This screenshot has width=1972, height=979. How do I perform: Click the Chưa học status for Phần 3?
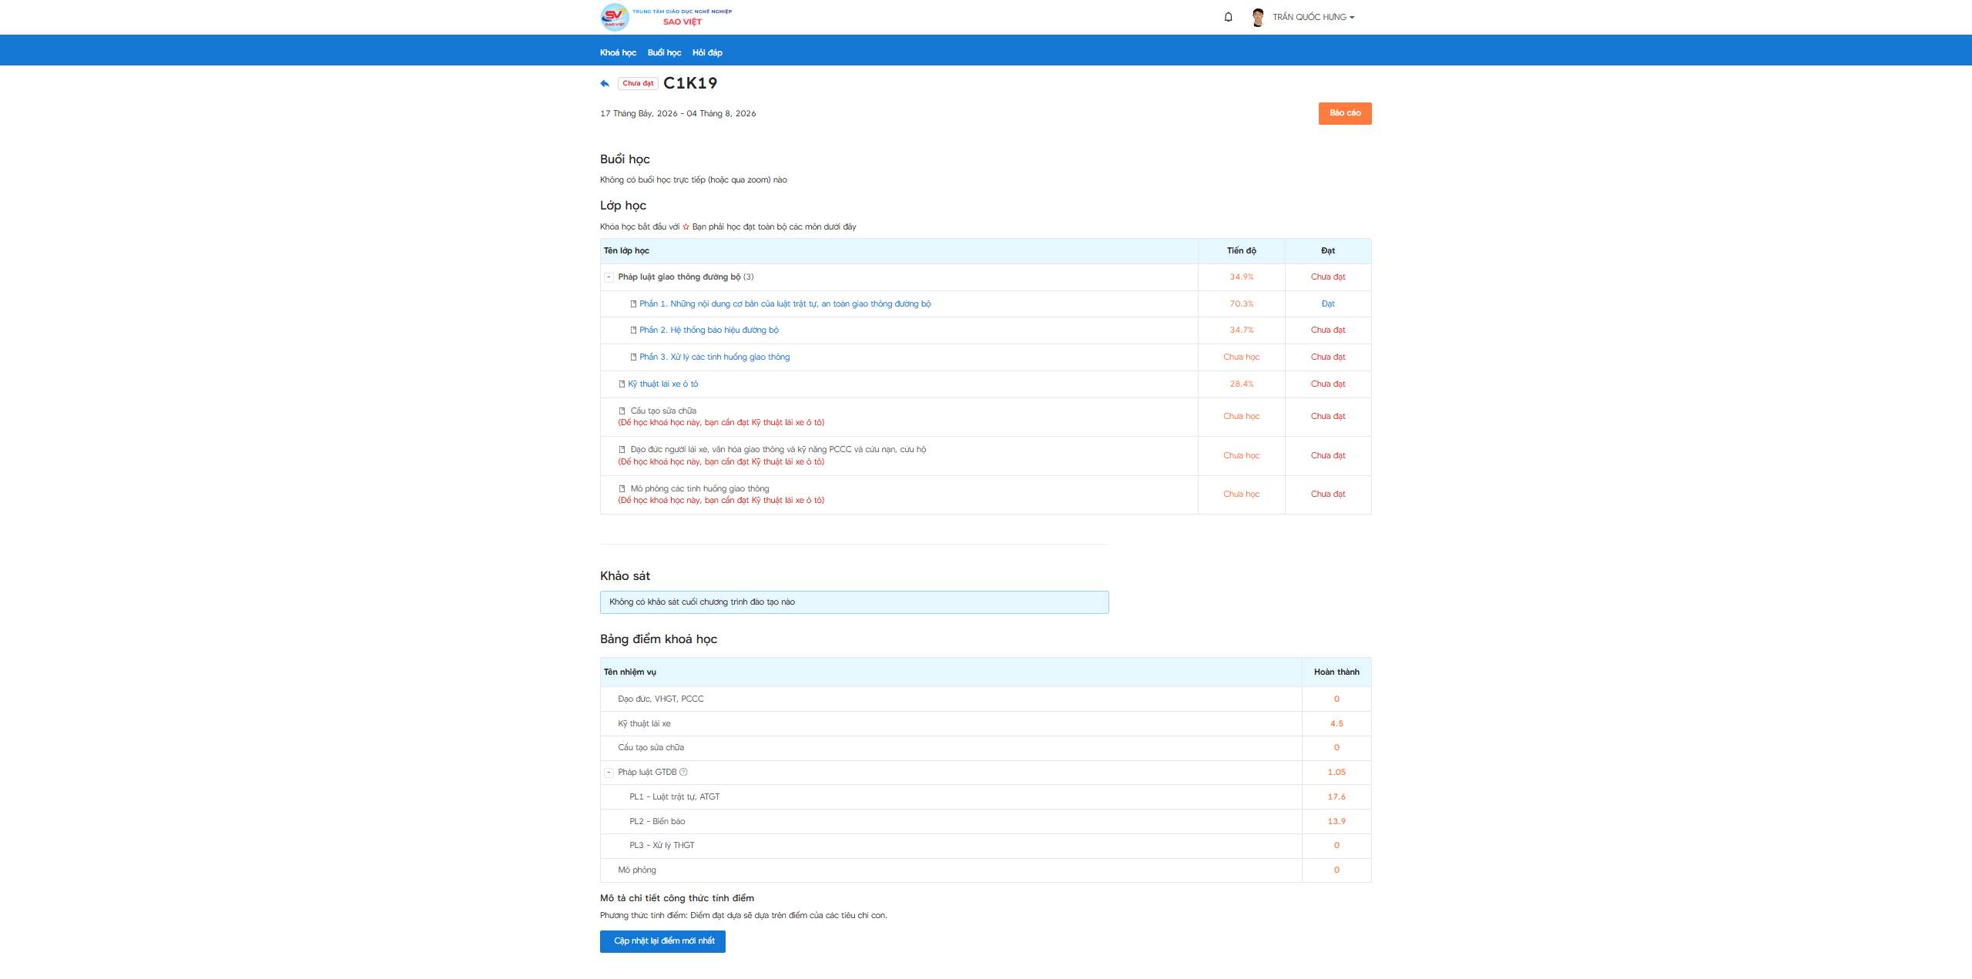point(1241,357)
